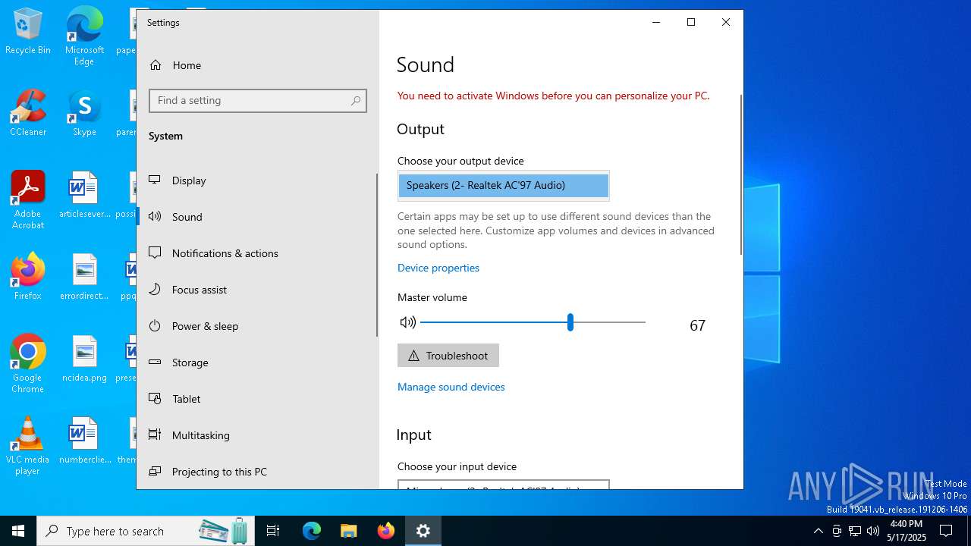971x546 pixels.
Task: Open Multitasking settings page
Action: point(256,435)
